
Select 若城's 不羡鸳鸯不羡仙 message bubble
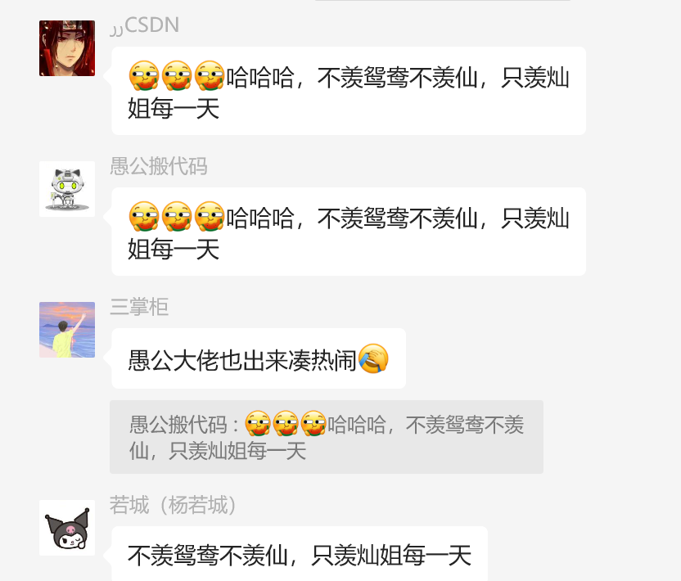[x=300, y=554]
